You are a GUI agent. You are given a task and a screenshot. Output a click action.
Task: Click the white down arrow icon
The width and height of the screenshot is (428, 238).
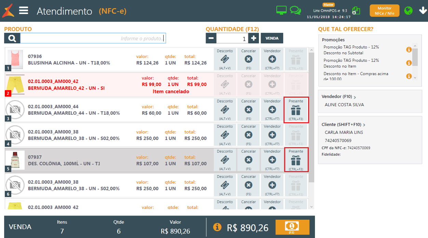(x=422, y=11)
